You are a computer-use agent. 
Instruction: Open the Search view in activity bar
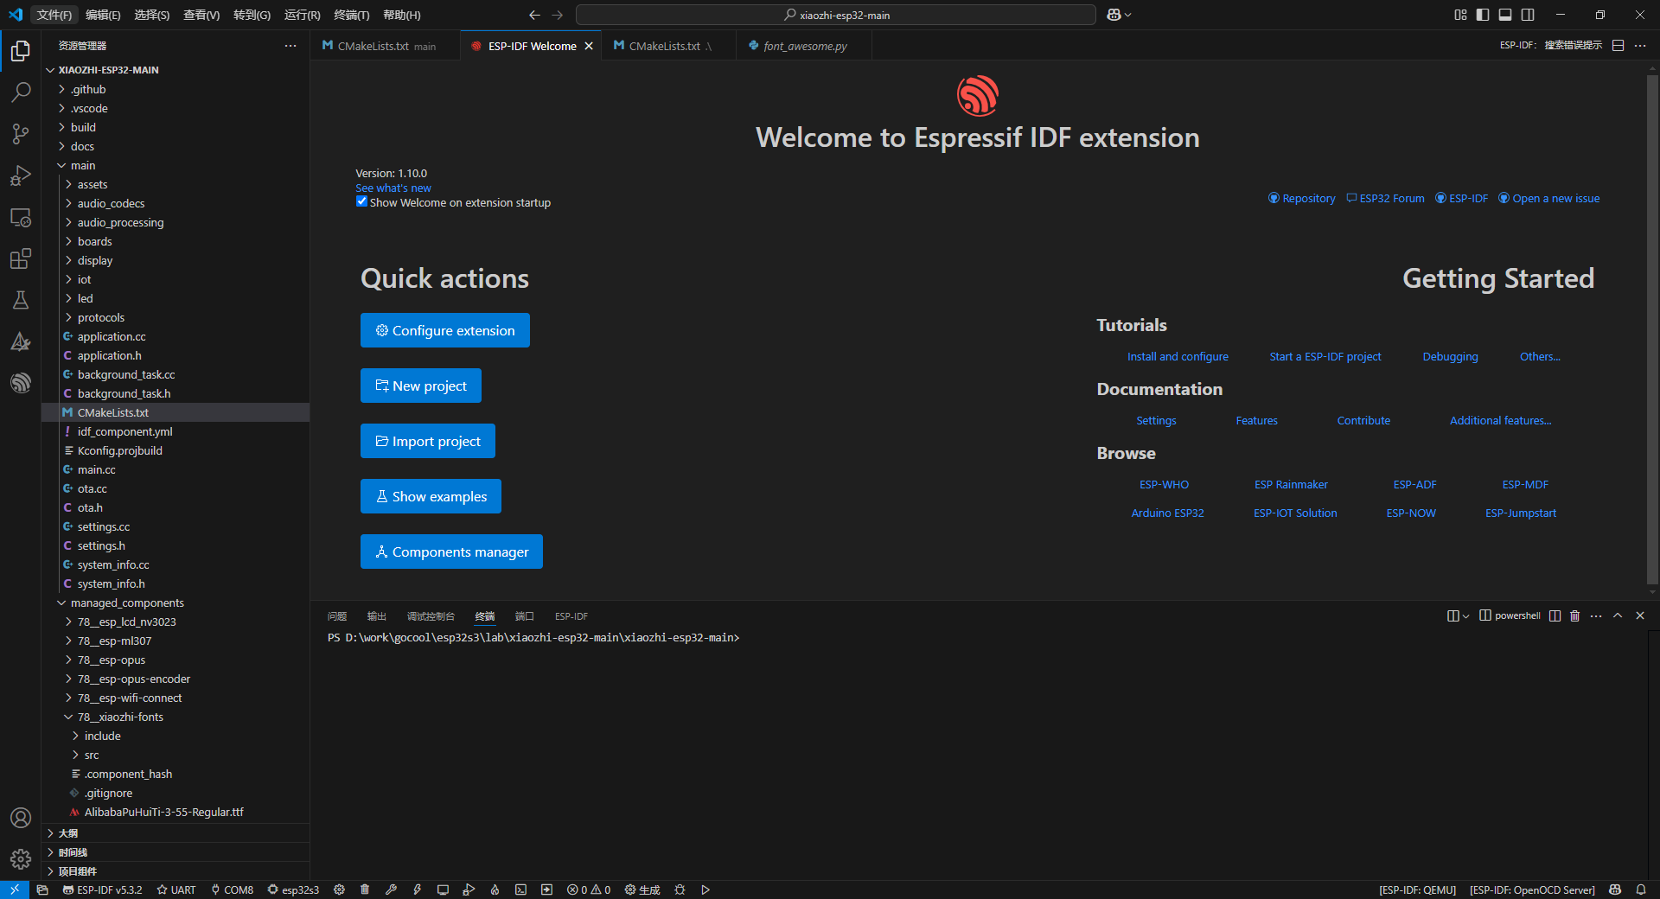pos(21,92)
